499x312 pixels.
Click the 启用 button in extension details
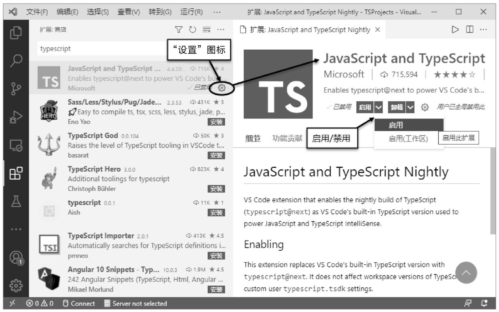365,107
